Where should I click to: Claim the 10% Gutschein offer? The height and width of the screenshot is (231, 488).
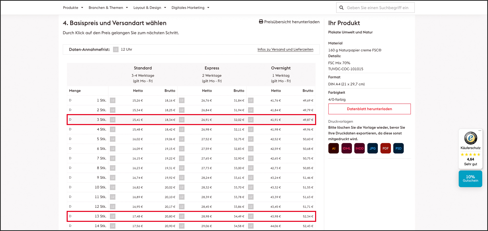click(470, 179)
